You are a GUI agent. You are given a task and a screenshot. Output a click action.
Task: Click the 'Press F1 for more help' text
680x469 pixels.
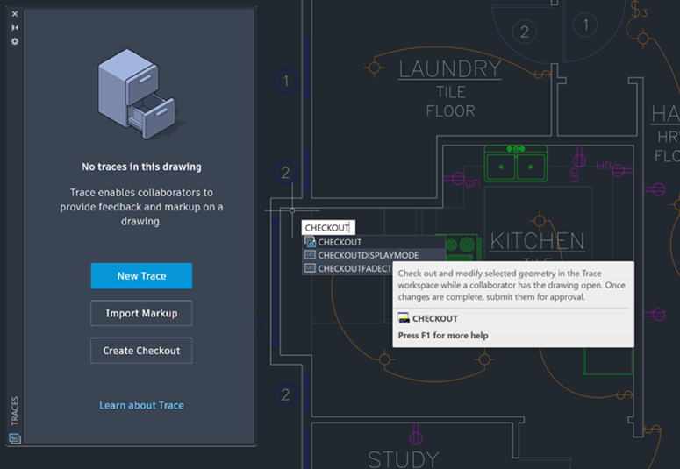pos(443,336)
